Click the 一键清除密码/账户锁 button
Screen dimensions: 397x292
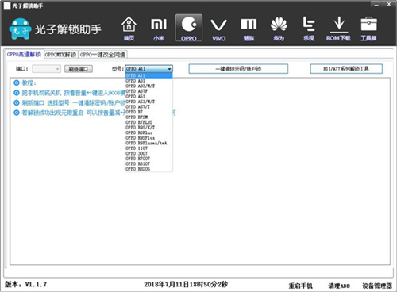coord(238,69)
